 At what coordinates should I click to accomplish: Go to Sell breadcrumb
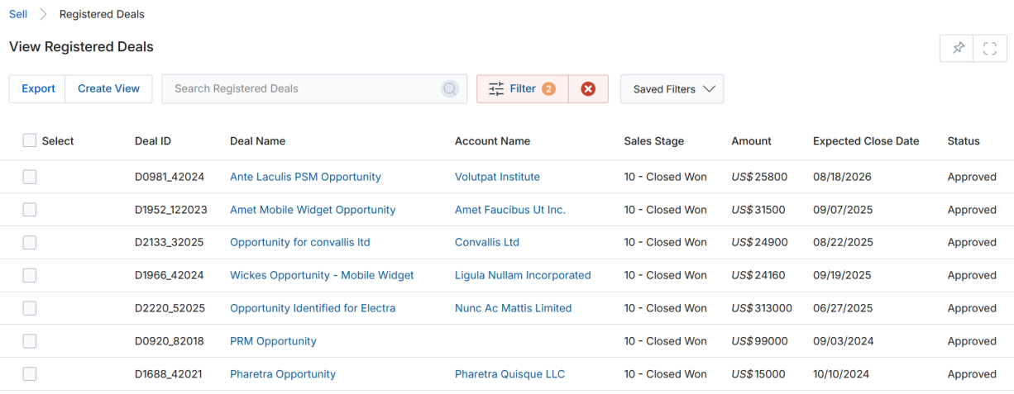(x=18, y=14)
